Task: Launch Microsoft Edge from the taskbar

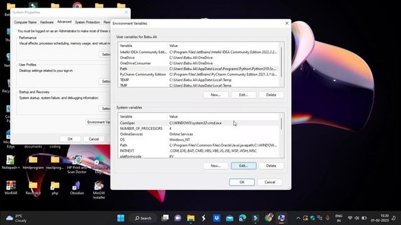Action: tap(242, 218)
